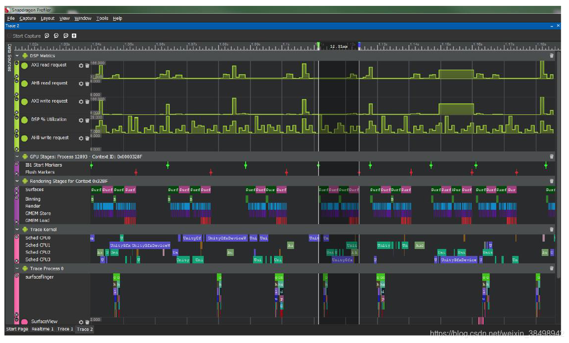569x343 pixels.
Task: Close the AXI read request track (x button)
Action: (16, 76)
